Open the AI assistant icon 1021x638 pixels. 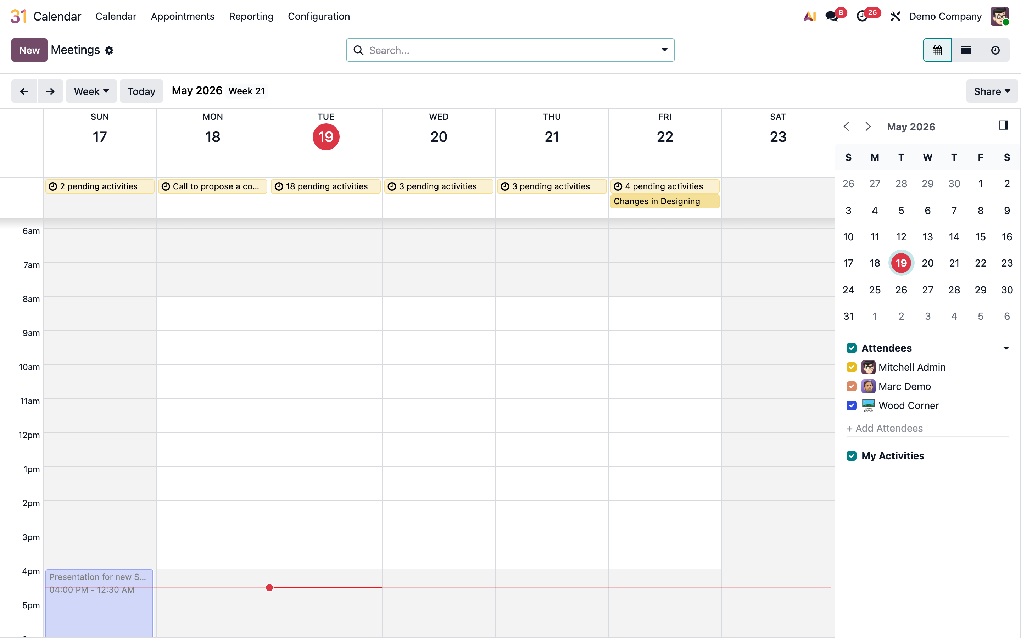(x=809, y=16)
